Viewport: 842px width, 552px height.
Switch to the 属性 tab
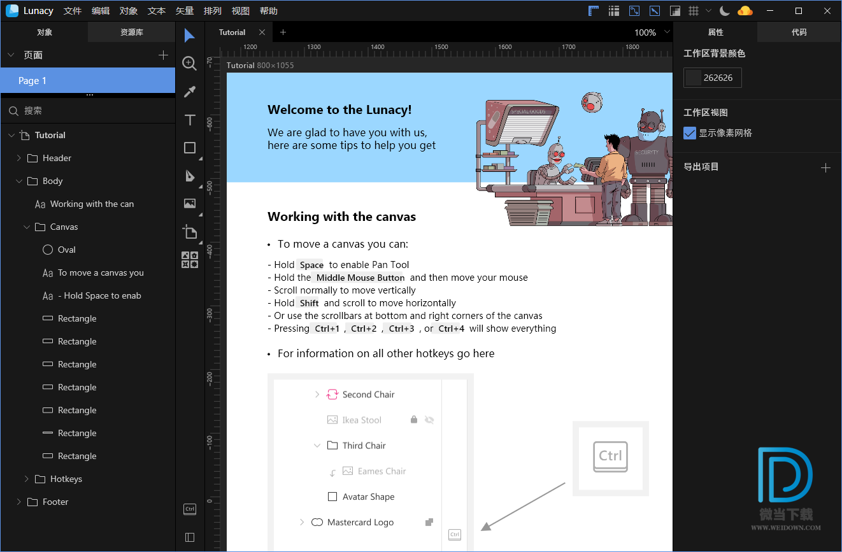point(715,32)
